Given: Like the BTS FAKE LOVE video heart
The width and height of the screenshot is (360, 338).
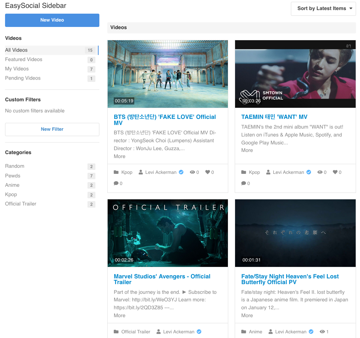Looking at the screenshot, I should pos(208,172).
